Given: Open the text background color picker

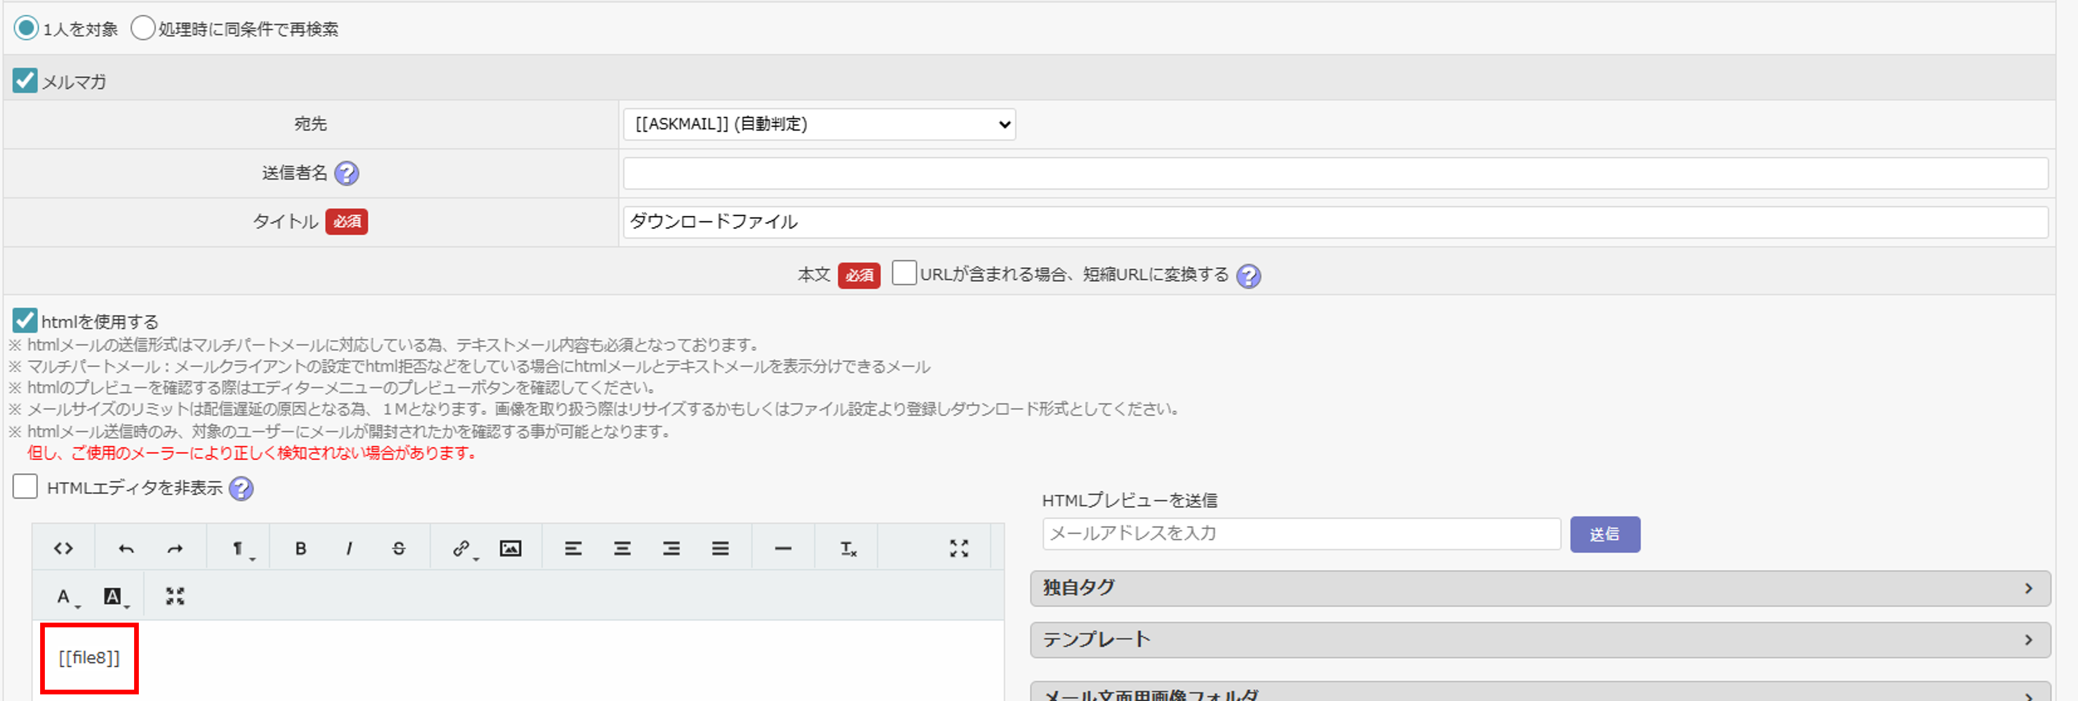Looking at the screenshot, I should [x=114, y=596].
